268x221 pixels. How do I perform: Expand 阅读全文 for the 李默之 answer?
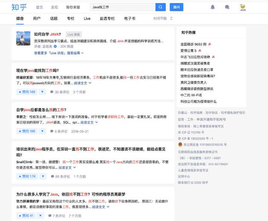[89, 122]
